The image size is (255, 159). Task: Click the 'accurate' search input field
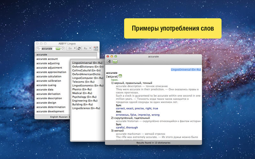pos(48,49)
